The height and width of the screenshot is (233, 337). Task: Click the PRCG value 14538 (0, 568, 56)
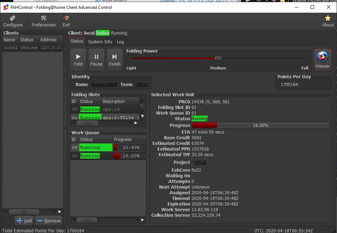pos(211,102)
